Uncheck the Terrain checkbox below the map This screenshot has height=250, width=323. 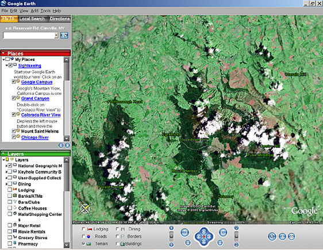click(83, 244)
